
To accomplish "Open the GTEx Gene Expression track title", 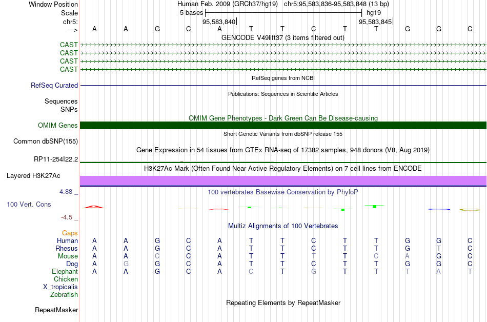I will [283, 150].
